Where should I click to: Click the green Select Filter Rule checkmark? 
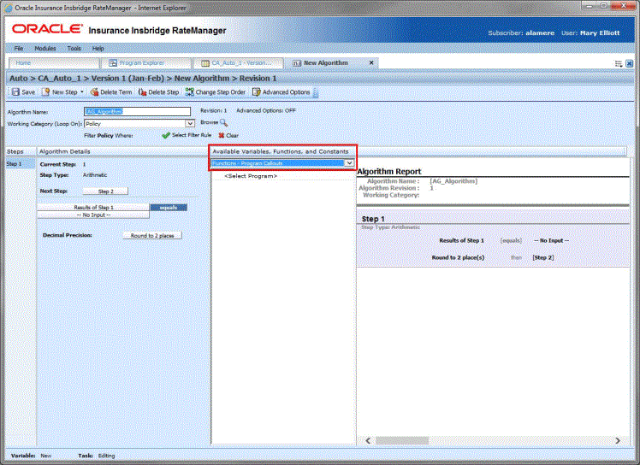pos(165,135)
